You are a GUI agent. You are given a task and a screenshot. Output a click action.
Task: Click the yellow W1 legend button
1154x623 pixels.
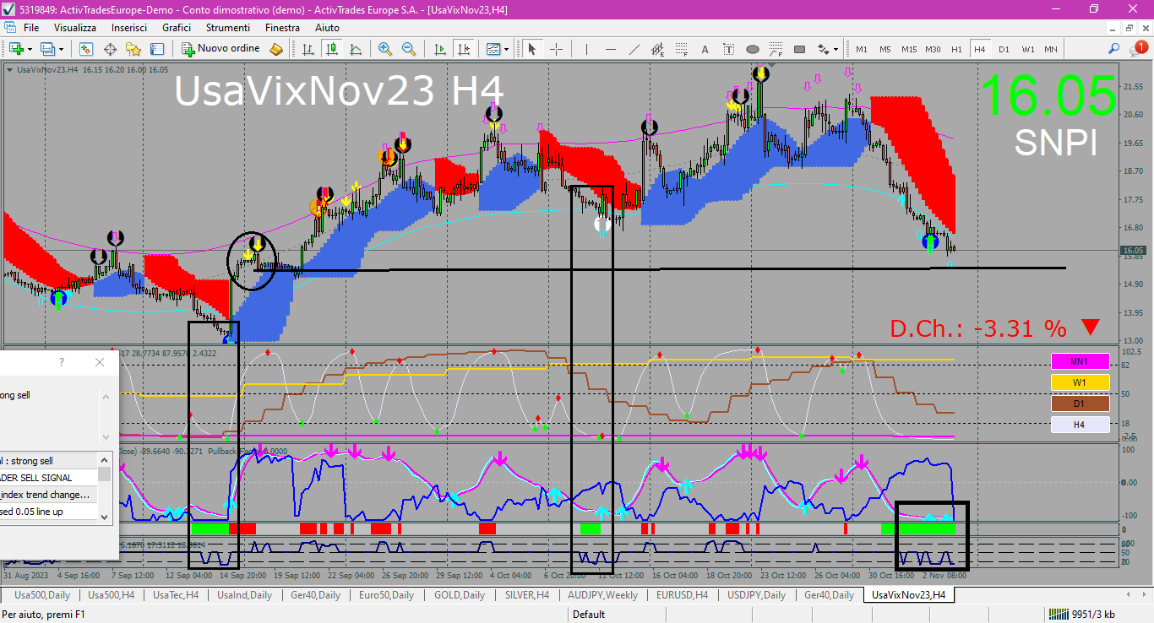[1080, 382]
